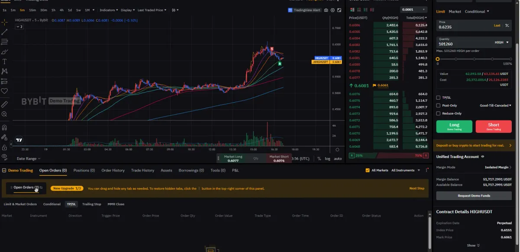Expand contract details with Show
The image size is (520, 252).
[473, 246]
